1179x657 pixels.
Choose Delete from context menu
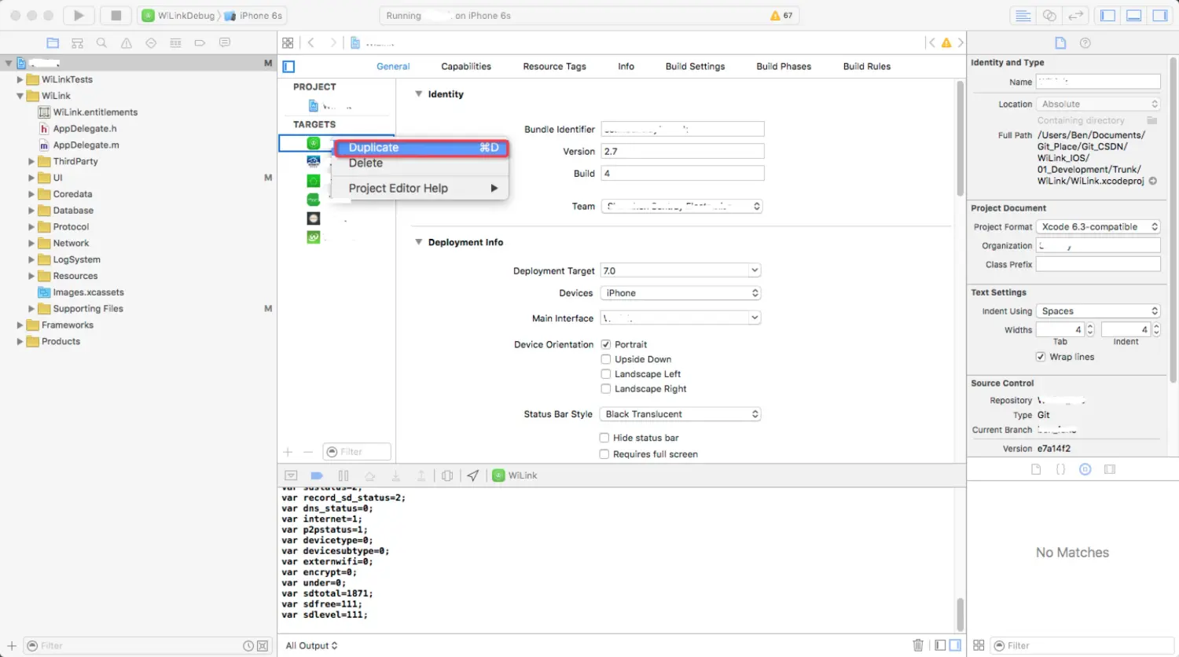421,163
